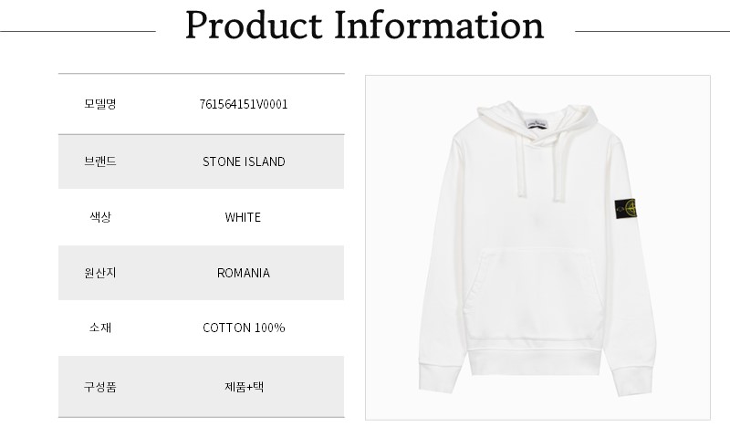Click the 구성품 row label
730x448 pixels.
click(99, 386)
